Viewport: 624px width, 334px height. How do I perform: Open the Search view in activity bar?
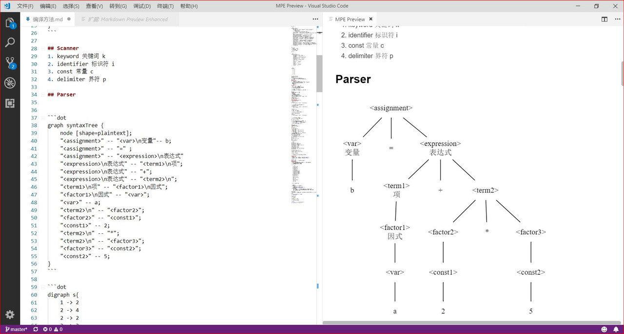pos(10,42)
